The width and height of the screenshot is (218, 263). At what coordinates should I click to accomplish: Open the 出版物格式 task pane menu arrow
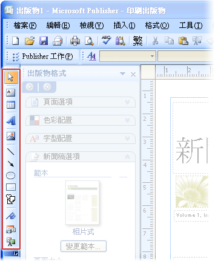pos(122,73)
